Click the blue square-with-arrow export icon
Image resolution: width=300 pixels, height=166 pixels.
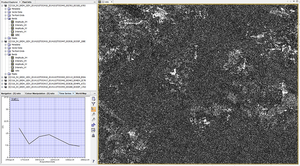[93, 125]
